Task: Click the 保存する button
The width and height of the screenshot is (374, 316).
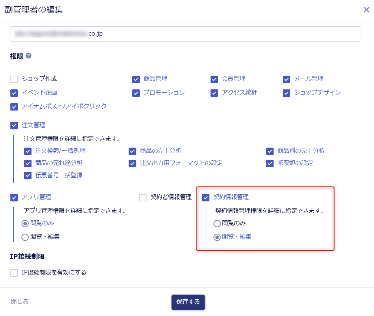Action: point(188,302)
